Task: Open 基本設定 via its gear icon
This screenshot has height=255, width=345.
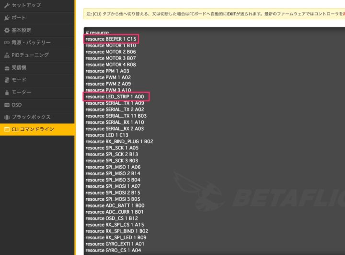Action: coord(6,30)
